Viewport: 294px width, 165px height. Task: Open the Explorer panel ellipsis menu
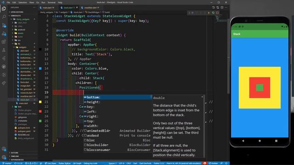click(34, 7)
